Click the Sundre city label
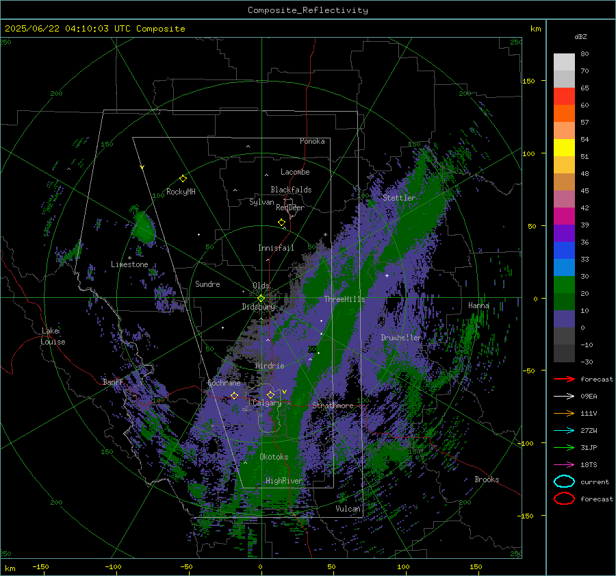The height and width of the screenshot is (576, 616). (x=207, y=284)
